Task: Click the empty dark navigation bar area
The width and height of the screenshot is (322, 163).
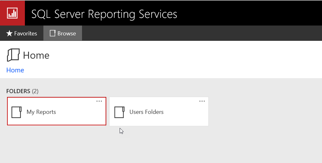Action: (201, 33)
